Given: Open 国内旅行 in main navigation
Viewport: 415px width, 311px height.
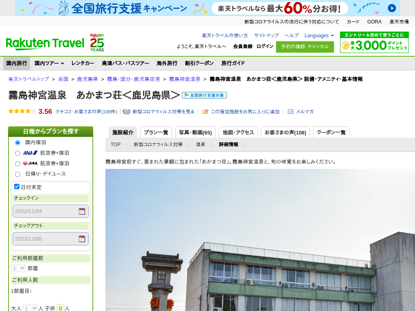Looking at the screenshot, I should [x=17, y=63].
